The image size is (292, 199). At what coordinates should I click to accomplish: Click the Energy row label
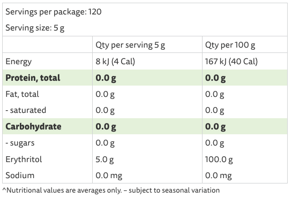click(19, 62)
